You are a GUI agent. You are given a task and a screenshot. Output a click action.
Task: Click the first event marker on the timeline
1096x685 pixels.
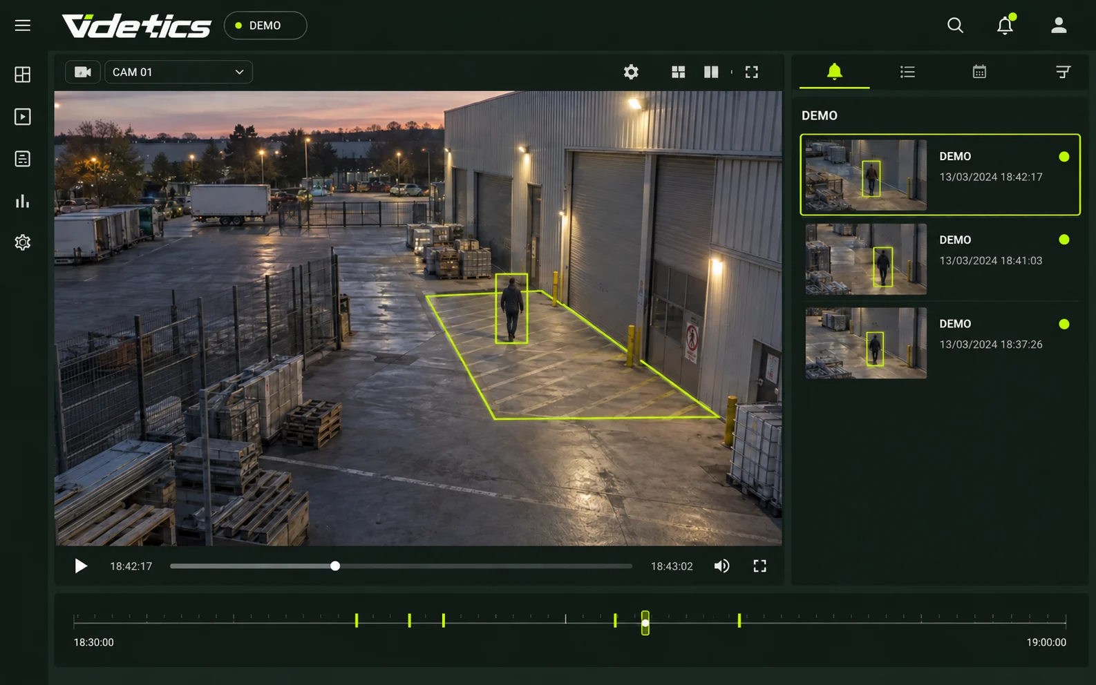pyautogui.click(x=357, y=620)
